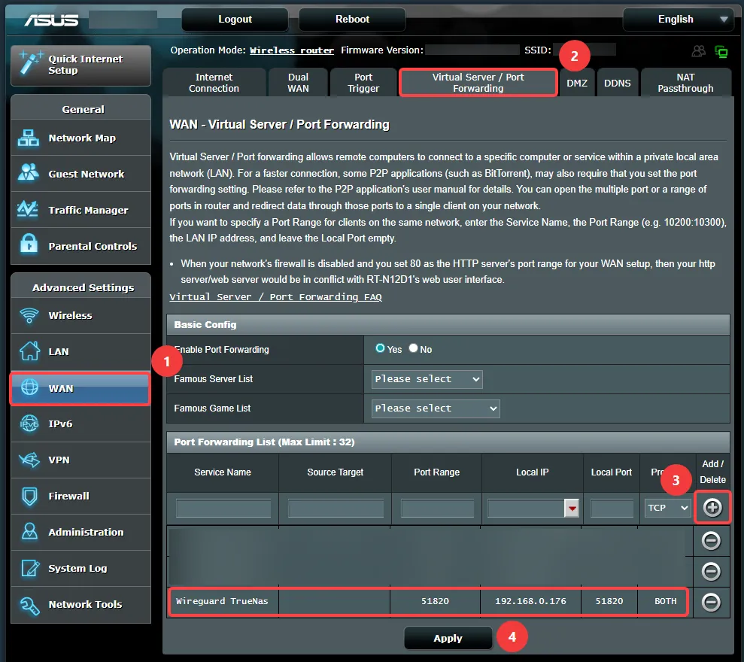This screenshot has height=662, width=744.
Task: Expand the Local IP client list arrow
Action: (x=572, y=509)
